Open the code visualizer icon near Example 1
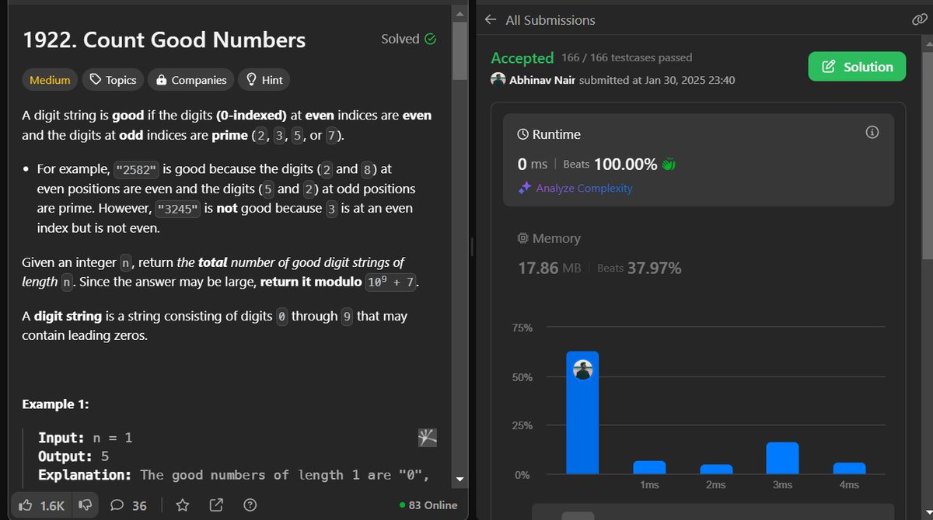Image resolution: width=933 pixels, height=520 pixels. [427, 437]
